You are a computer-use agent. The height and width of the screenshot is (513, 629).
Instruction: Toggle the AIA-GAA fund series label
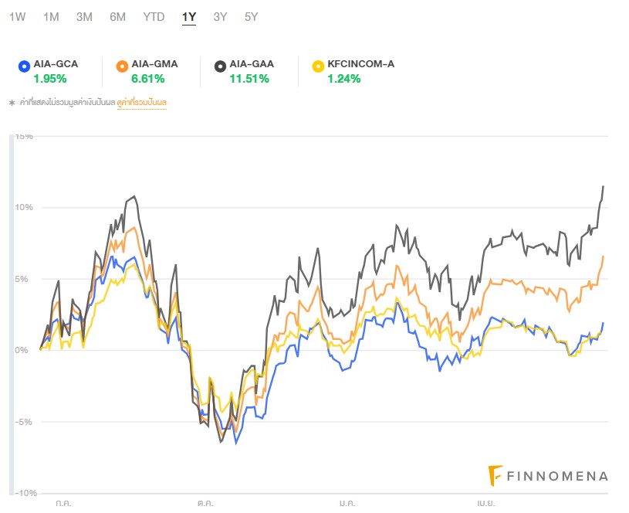pos(252,64)
